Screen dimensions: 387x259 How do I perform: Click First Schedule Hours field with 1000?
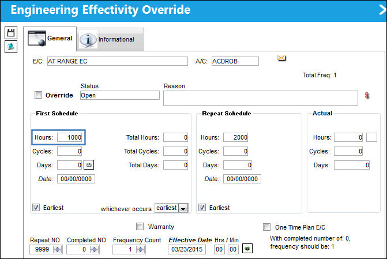coord(70,137)
